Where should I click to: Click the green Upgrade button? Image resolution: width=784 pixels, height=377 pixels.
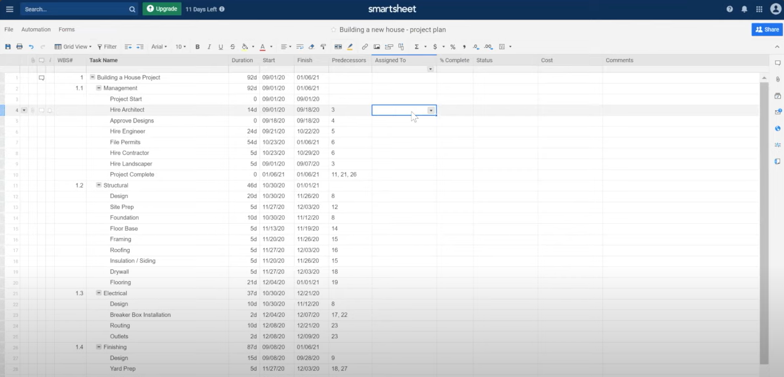pos(162,9)
